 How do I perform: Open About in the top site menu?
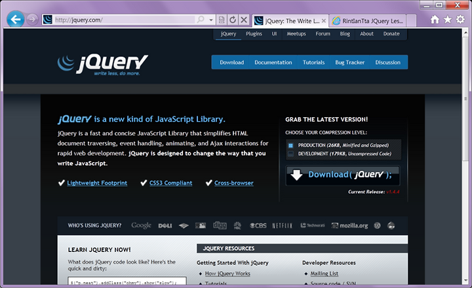pyautogui.click(x=366, y=33)
